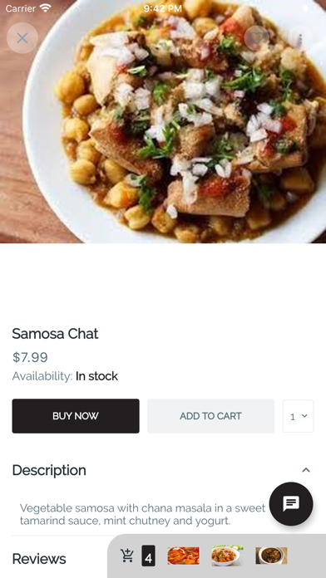
Task: Click ADD TO CART button
Action: pyautogui.click(x=210, y=416)
